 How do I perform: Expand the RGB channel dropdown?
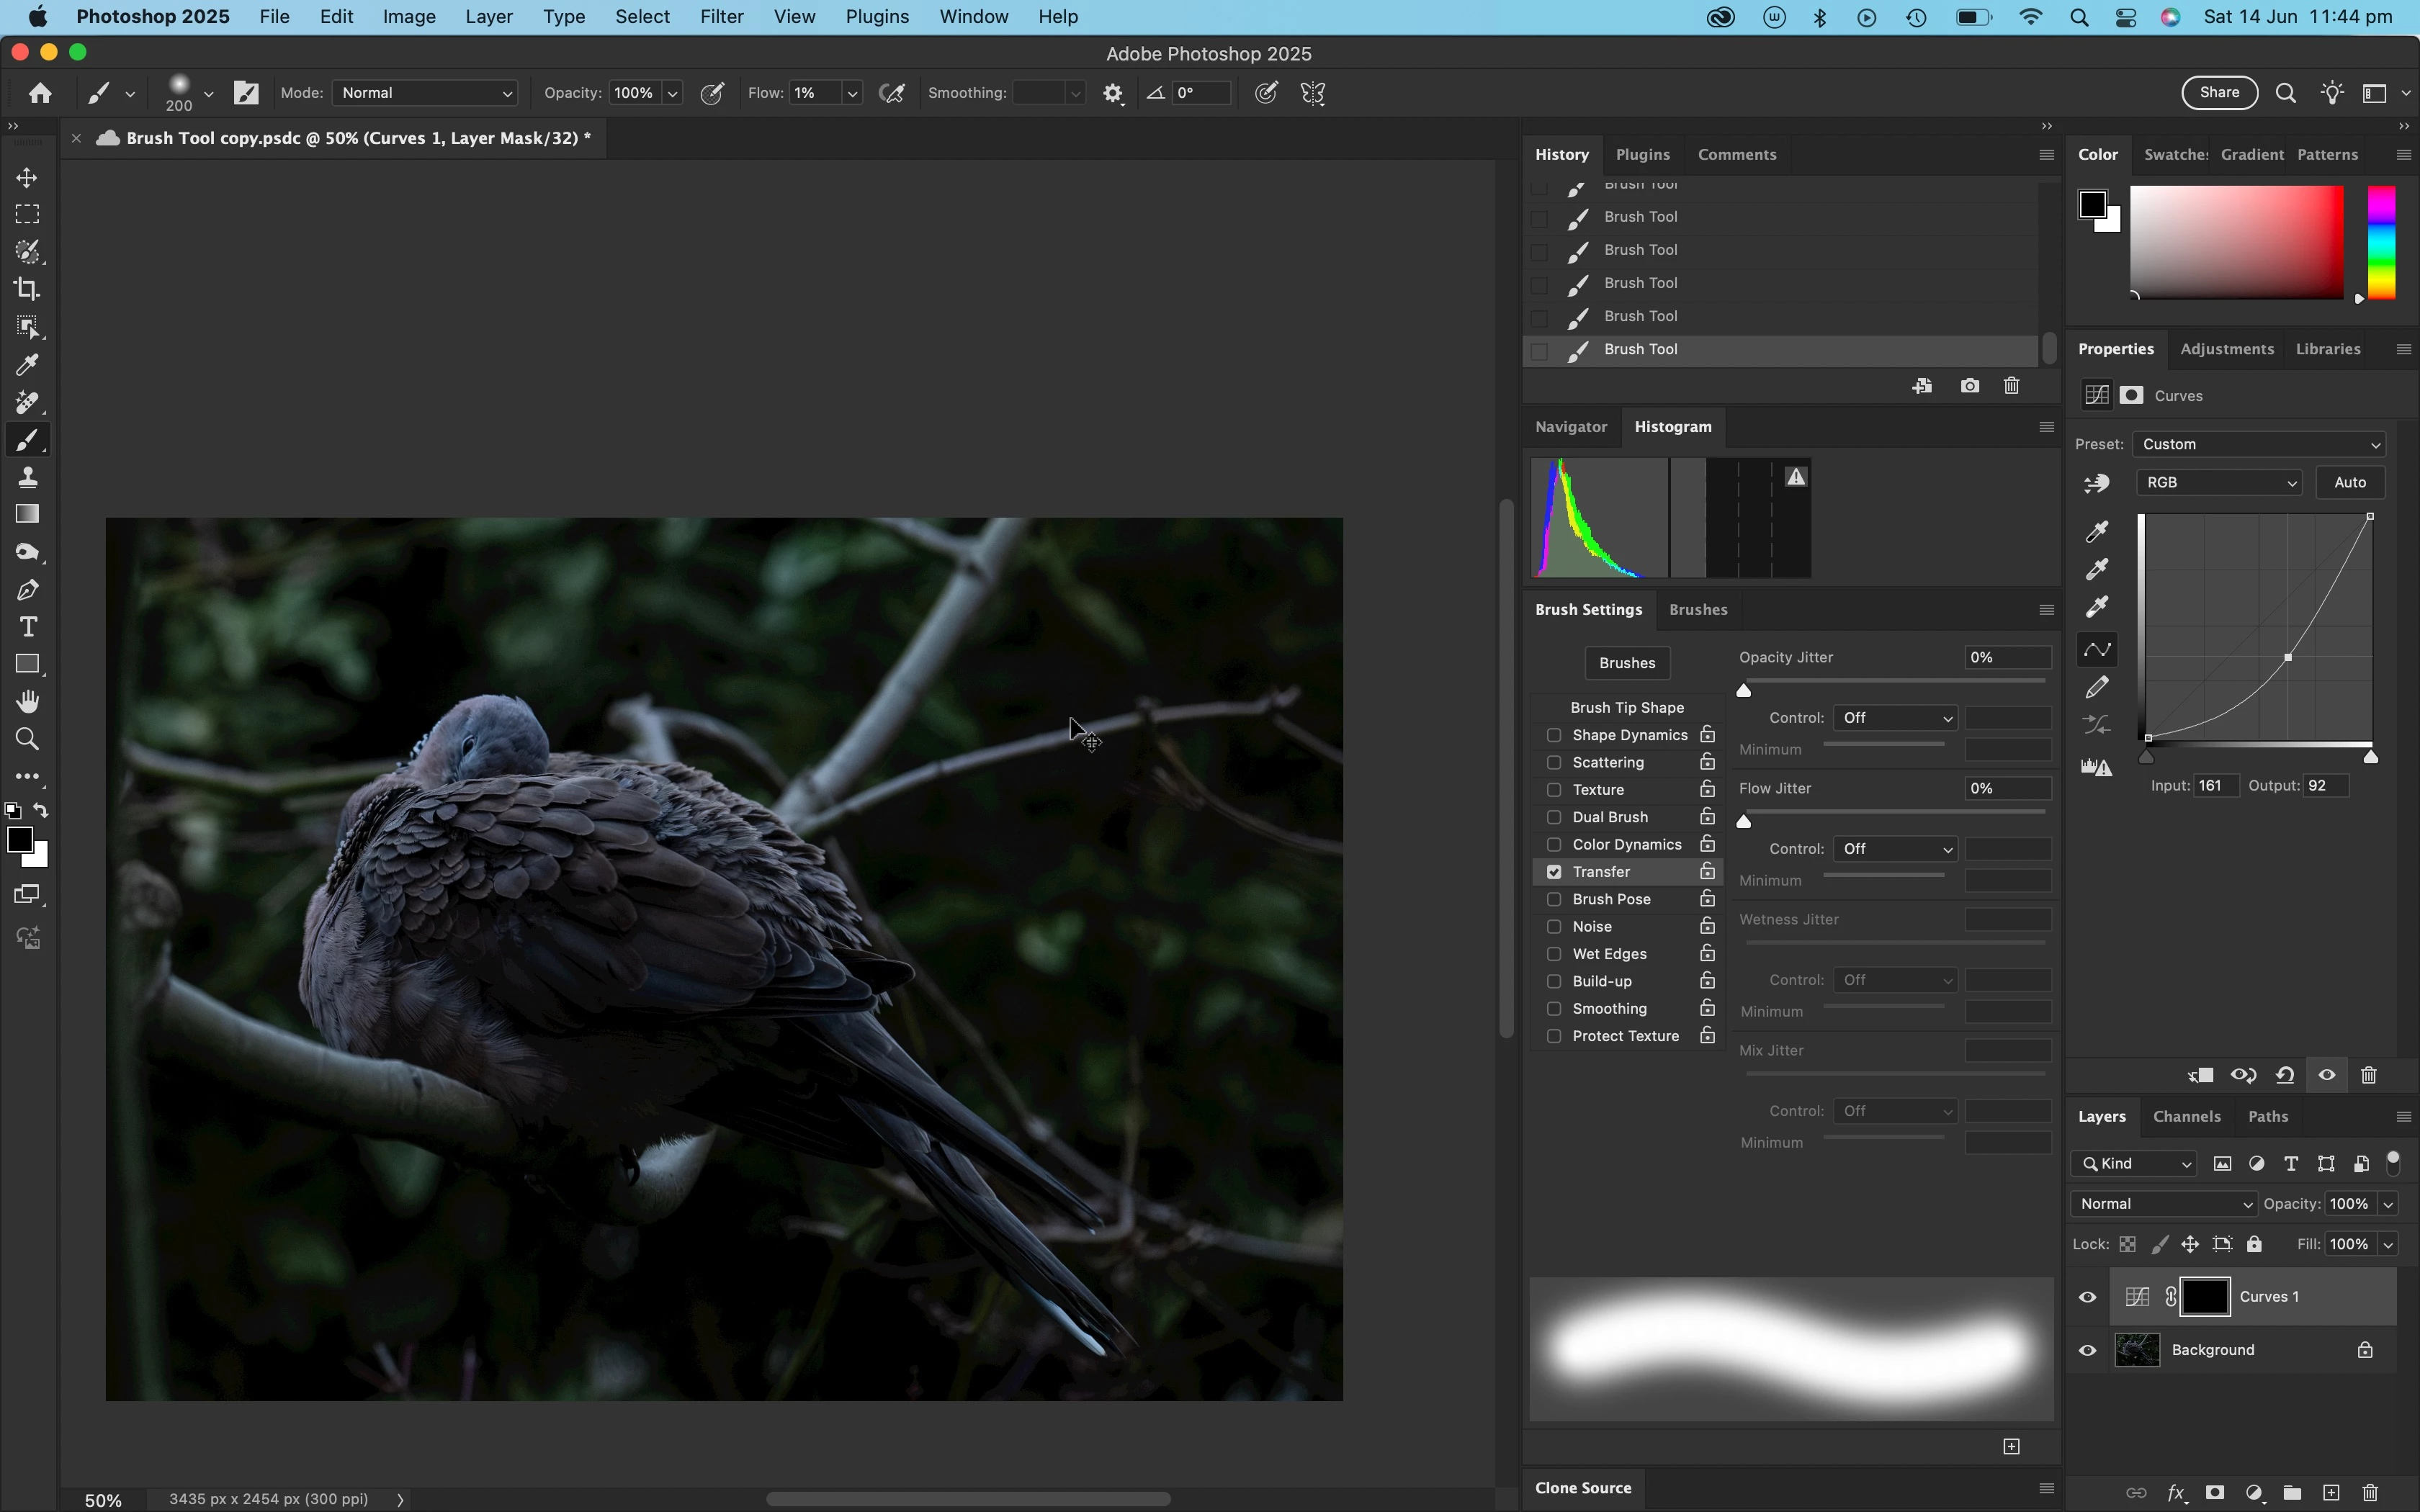(2218, 482)
